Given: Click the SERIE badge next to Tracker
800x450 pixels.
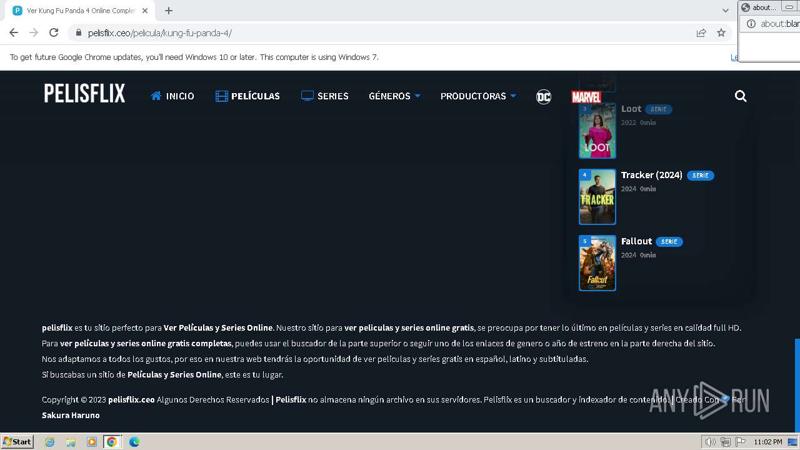Looking at the screenshot, I should 701,176.
